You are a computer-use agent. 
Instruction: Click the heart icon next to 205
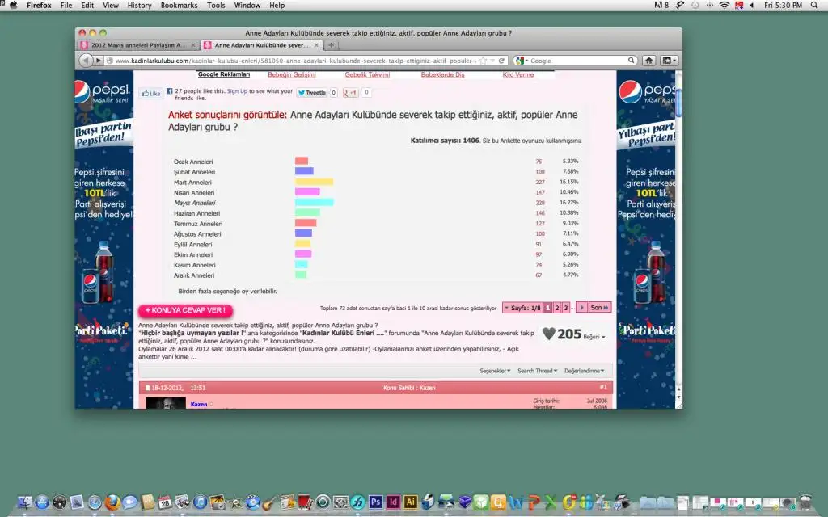(x=549, y=334)
